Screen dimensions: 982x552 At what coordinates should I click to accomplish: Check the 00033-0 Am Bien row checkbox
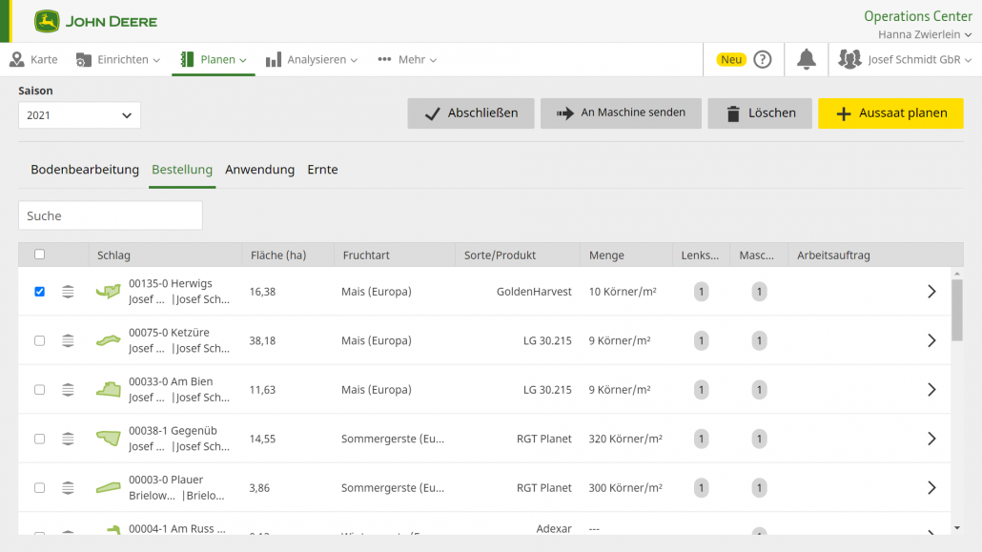(39, 390)
